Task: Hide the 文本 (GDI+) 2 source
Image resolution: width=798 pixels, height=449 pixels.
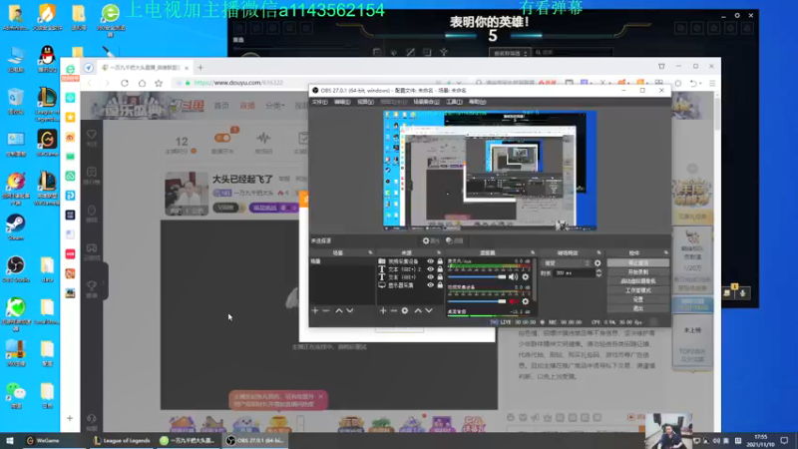Action: coord(431,269)
